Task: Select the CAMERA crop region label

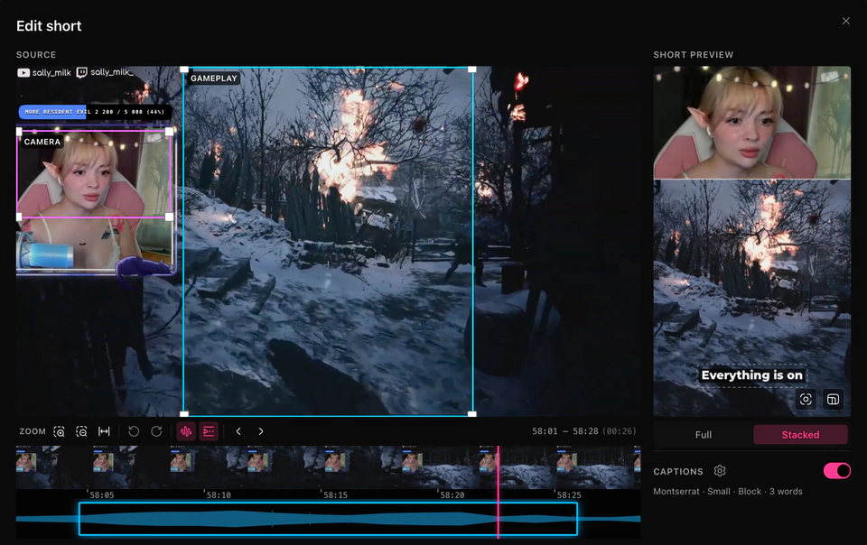Action: (42, 142)
